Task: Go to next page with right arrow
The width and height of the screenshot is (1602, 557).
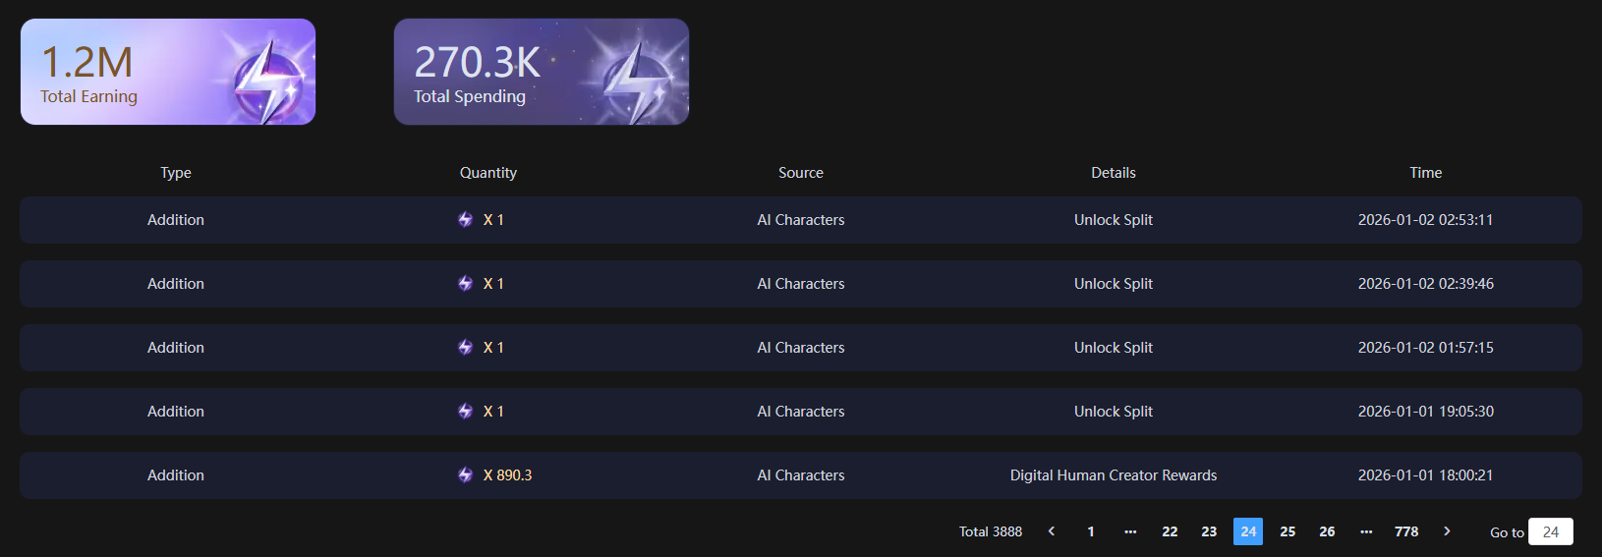Action: 1447,531
